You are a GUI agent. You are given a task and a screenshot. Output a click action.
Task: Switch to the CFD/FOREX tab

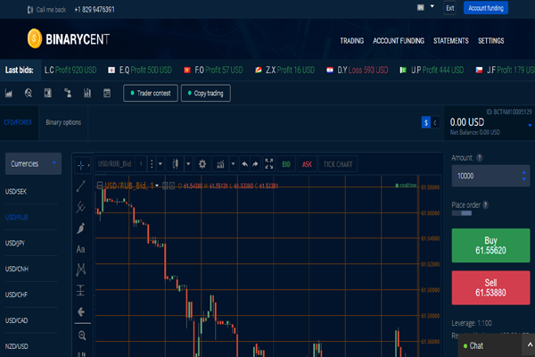point(18,122)
